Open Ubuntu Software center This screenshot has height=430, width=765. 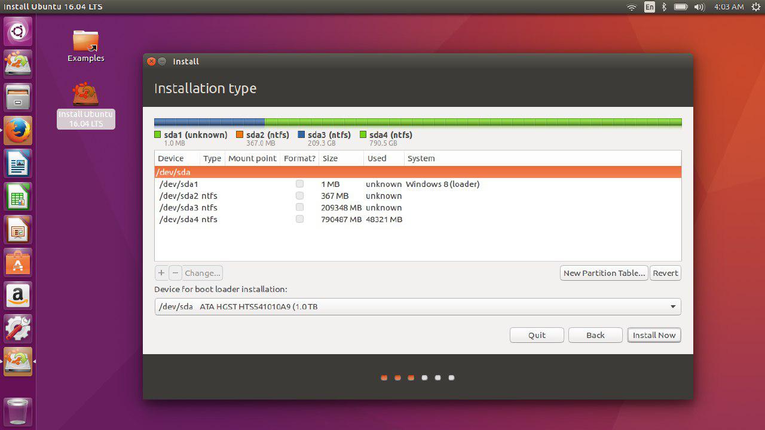point(18,263)
